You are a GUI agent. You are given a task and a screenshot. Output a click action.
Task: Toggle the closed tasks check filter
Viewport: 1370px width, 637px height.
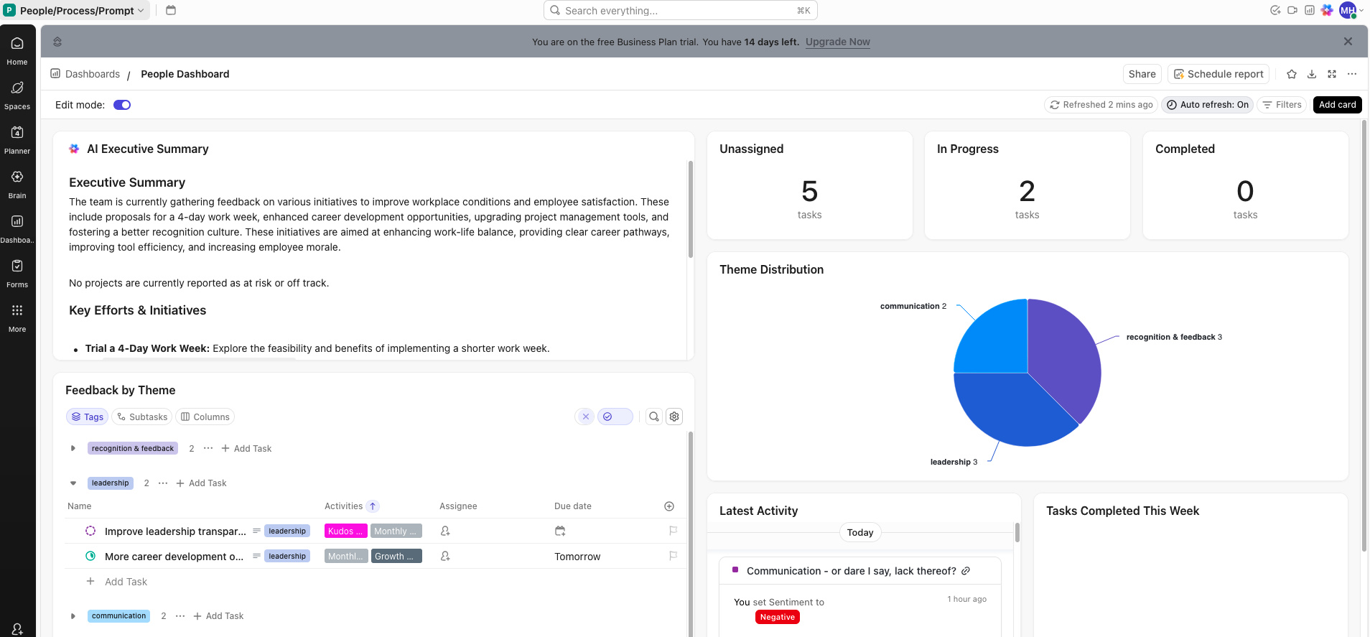pyautogui.click(x=615, y=417)
